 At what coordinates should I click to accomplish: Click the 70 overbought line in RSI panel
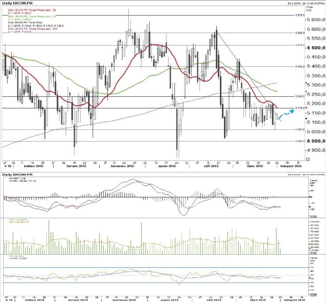[156, 268]
